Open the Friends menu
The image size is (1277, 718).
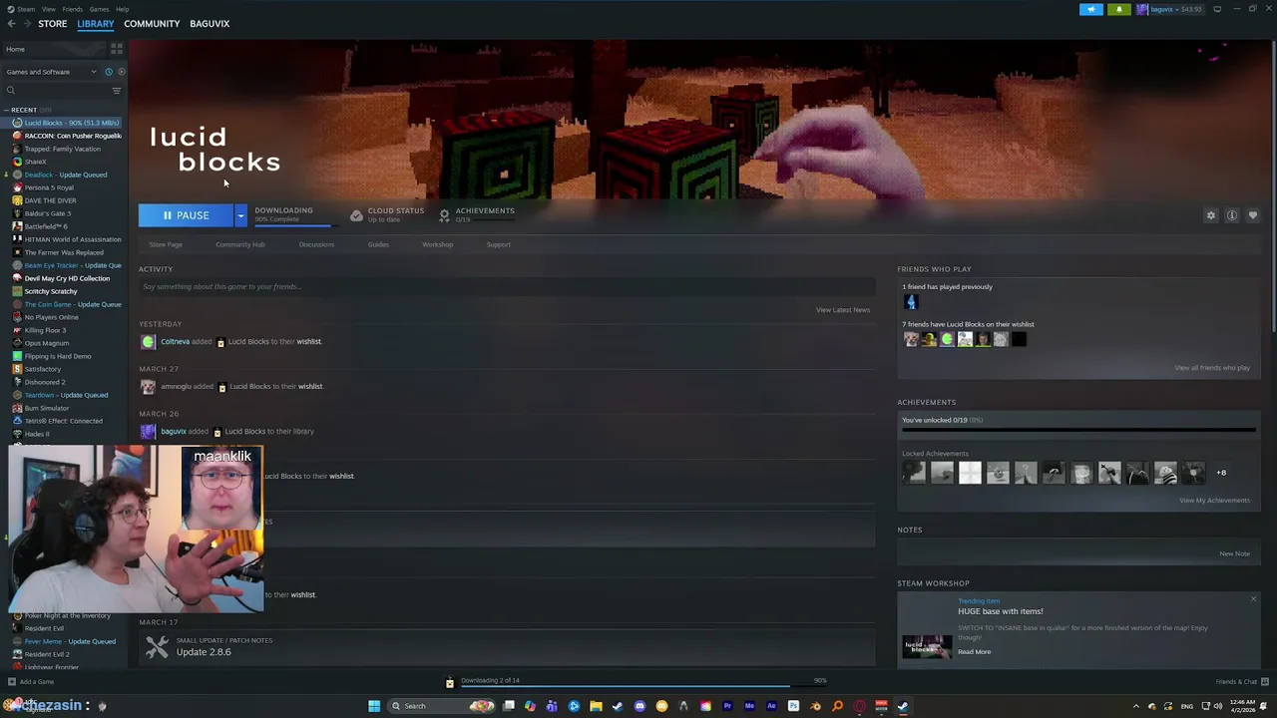73,9
